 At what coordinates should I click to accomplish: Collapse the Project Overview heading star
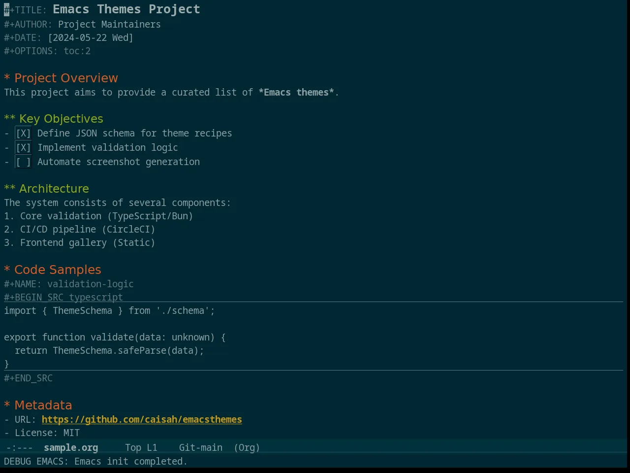pos(7,78)
